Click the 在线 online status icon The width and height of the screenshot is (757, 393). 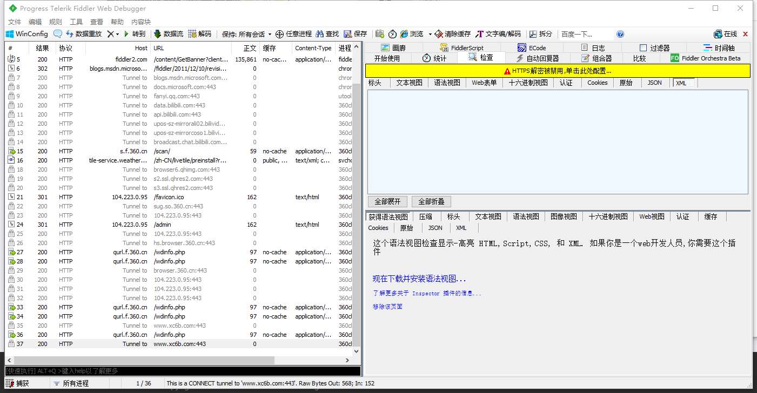tap(726, 34)
